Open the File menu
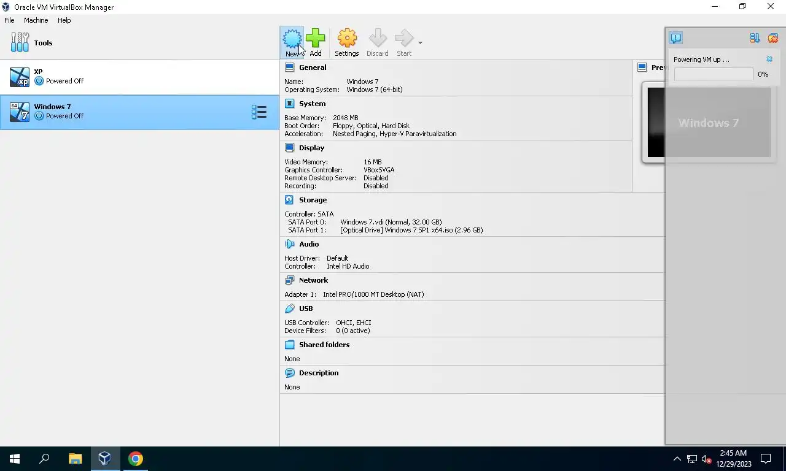The image size is (786, 471). click(9, 20)
